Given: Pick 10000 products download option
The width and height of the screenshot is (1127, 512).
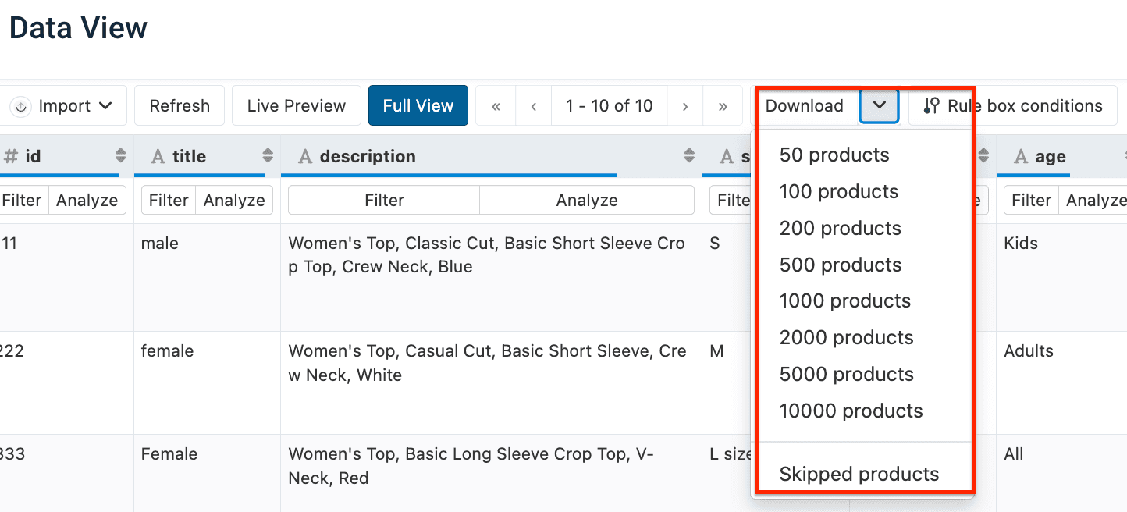Looking at the screenshot, I should pyautogui.click(x=851, y=411).
